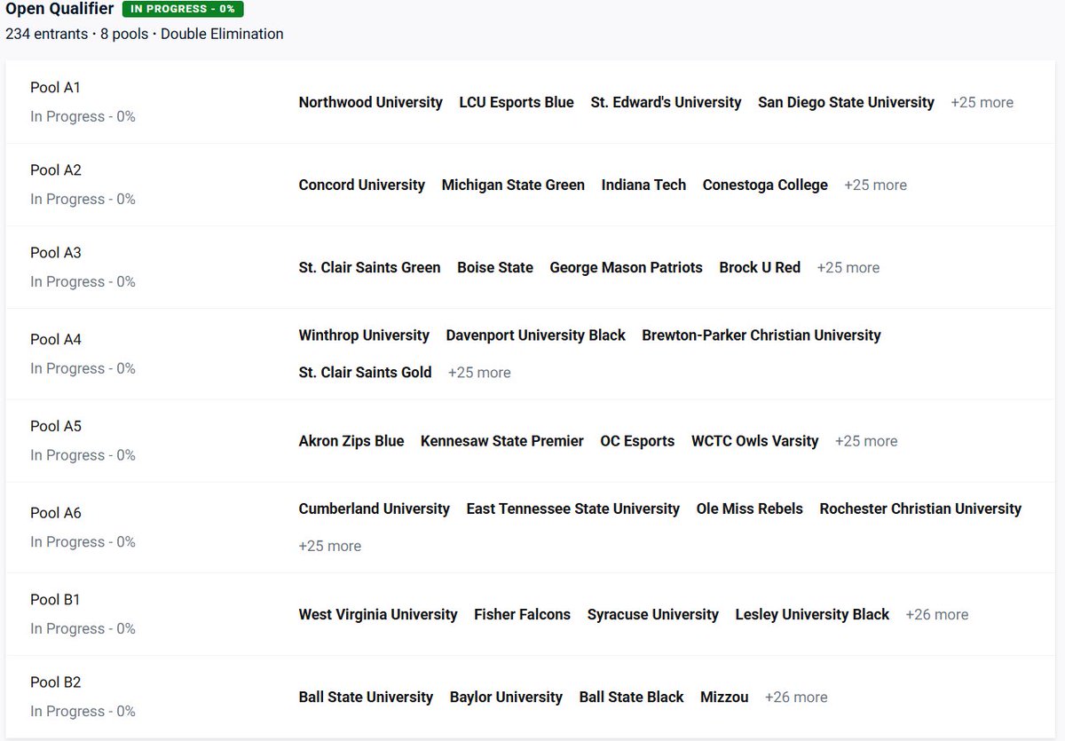The image size is (1065, 741).
Task: Select Winthrop University team
Action: [364, 335]
